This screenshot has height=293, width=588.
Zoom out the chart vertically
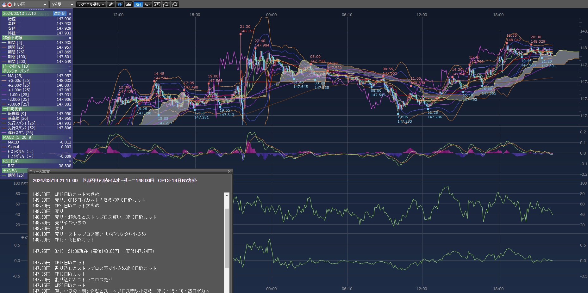click(166, 4)
